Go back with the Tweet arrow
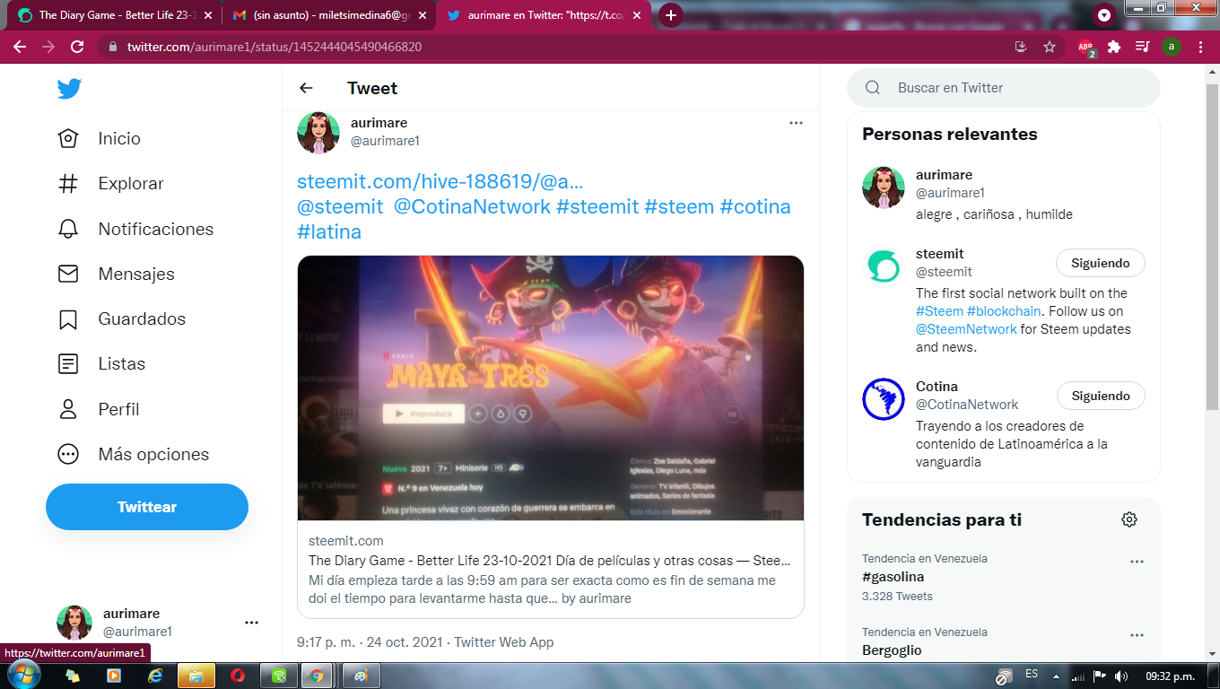This screenshot has width=1220, height=689. point(306,88)
